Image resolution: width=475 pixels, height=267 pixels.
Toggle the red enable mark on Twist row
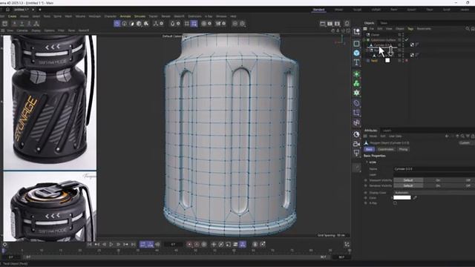click(407, 61)
